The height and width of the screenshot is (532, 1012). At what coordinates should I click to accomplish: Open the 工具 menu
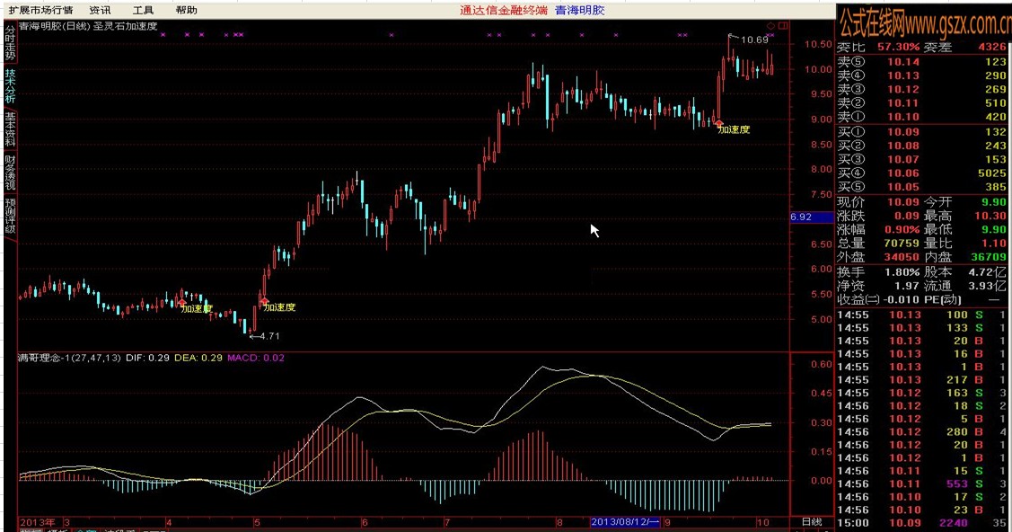tap(144, 10)
